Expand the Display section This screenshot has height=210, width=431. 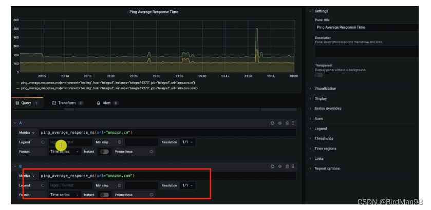[321, 98]
